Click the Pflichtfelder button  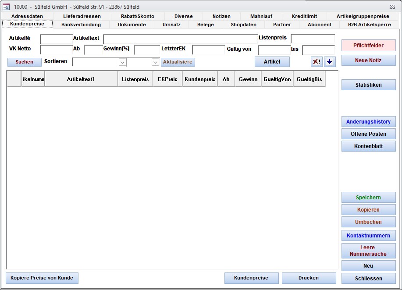pyautogui.click(x=368, y=46)
